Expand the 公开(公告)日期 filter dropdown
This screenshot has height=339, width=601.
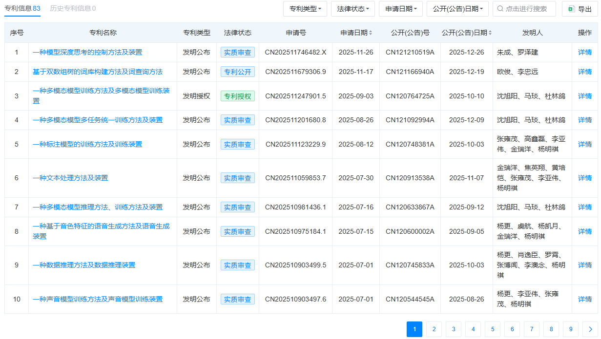[x=457, y=9]
